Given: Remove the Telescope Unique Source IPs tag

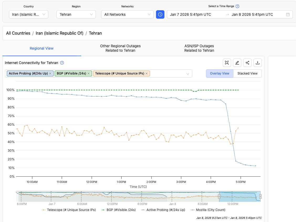Looking at the screenshot, I should (x=147, y=73).
